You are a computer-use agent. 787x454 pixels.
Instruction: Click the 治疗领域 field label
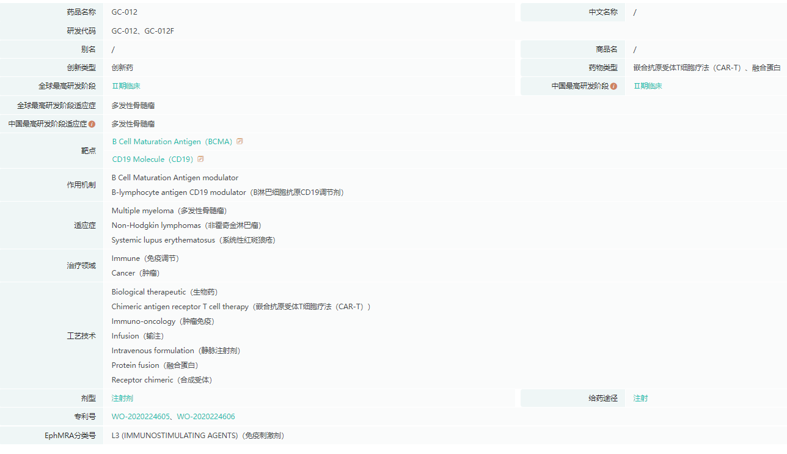click(x=81, y=266)
